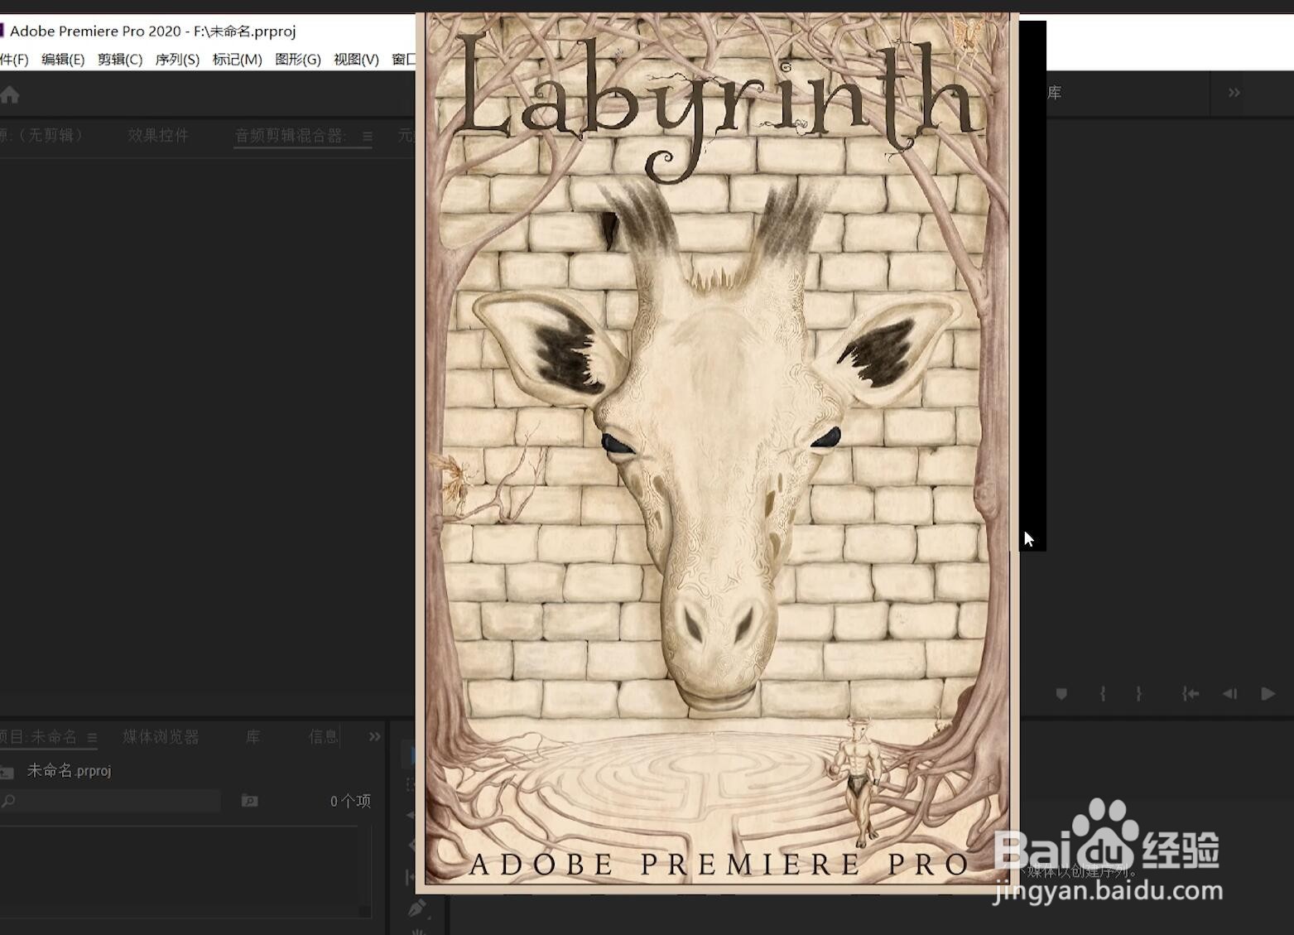Click the Step Back one frame icon
The width and height of the screenshot is (1294, 935).
click(x=1230, y=694)
